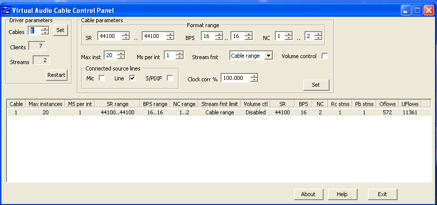
Task: Increase Max inst with up arrow
Action: [x=121, y=54]
